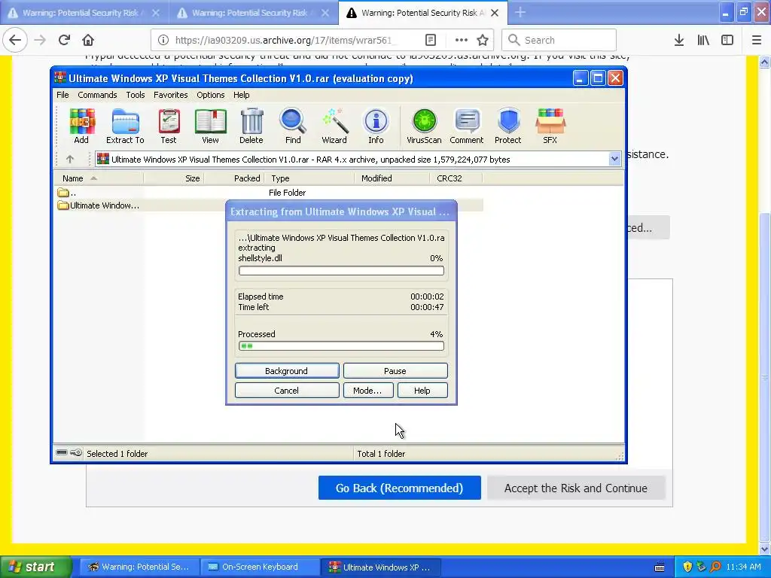Viewport: 771px width, 578px height.
Task: Show Firefox sidebars icon
Action: [727, 41]
